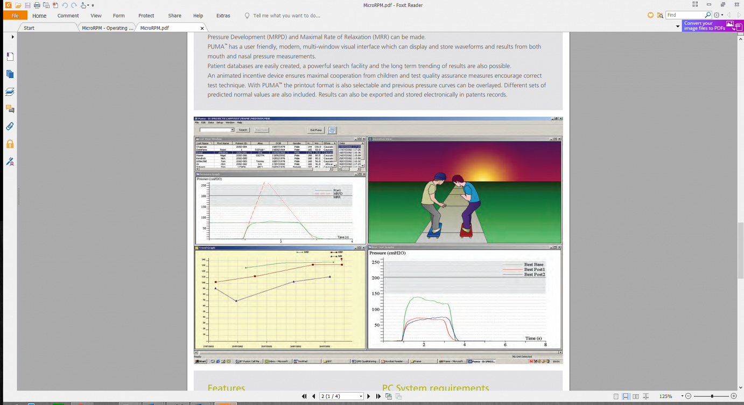Click the zoom in plus button

tap(734, 396)
